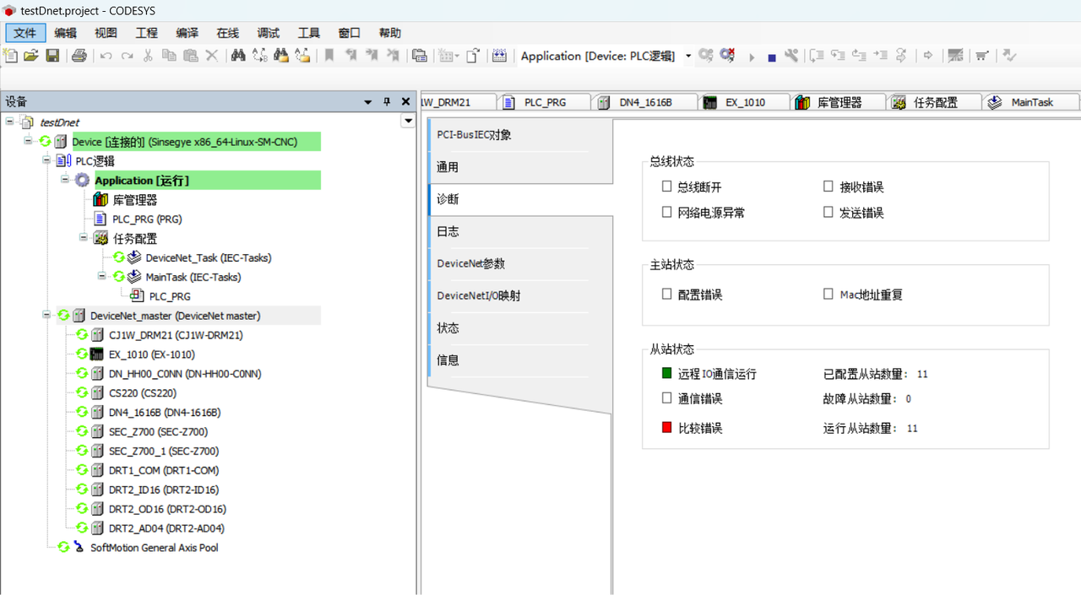Viewport: 1081px width, 595px height.
Task: Select the 日志 side tab
Action: [448, 231]
